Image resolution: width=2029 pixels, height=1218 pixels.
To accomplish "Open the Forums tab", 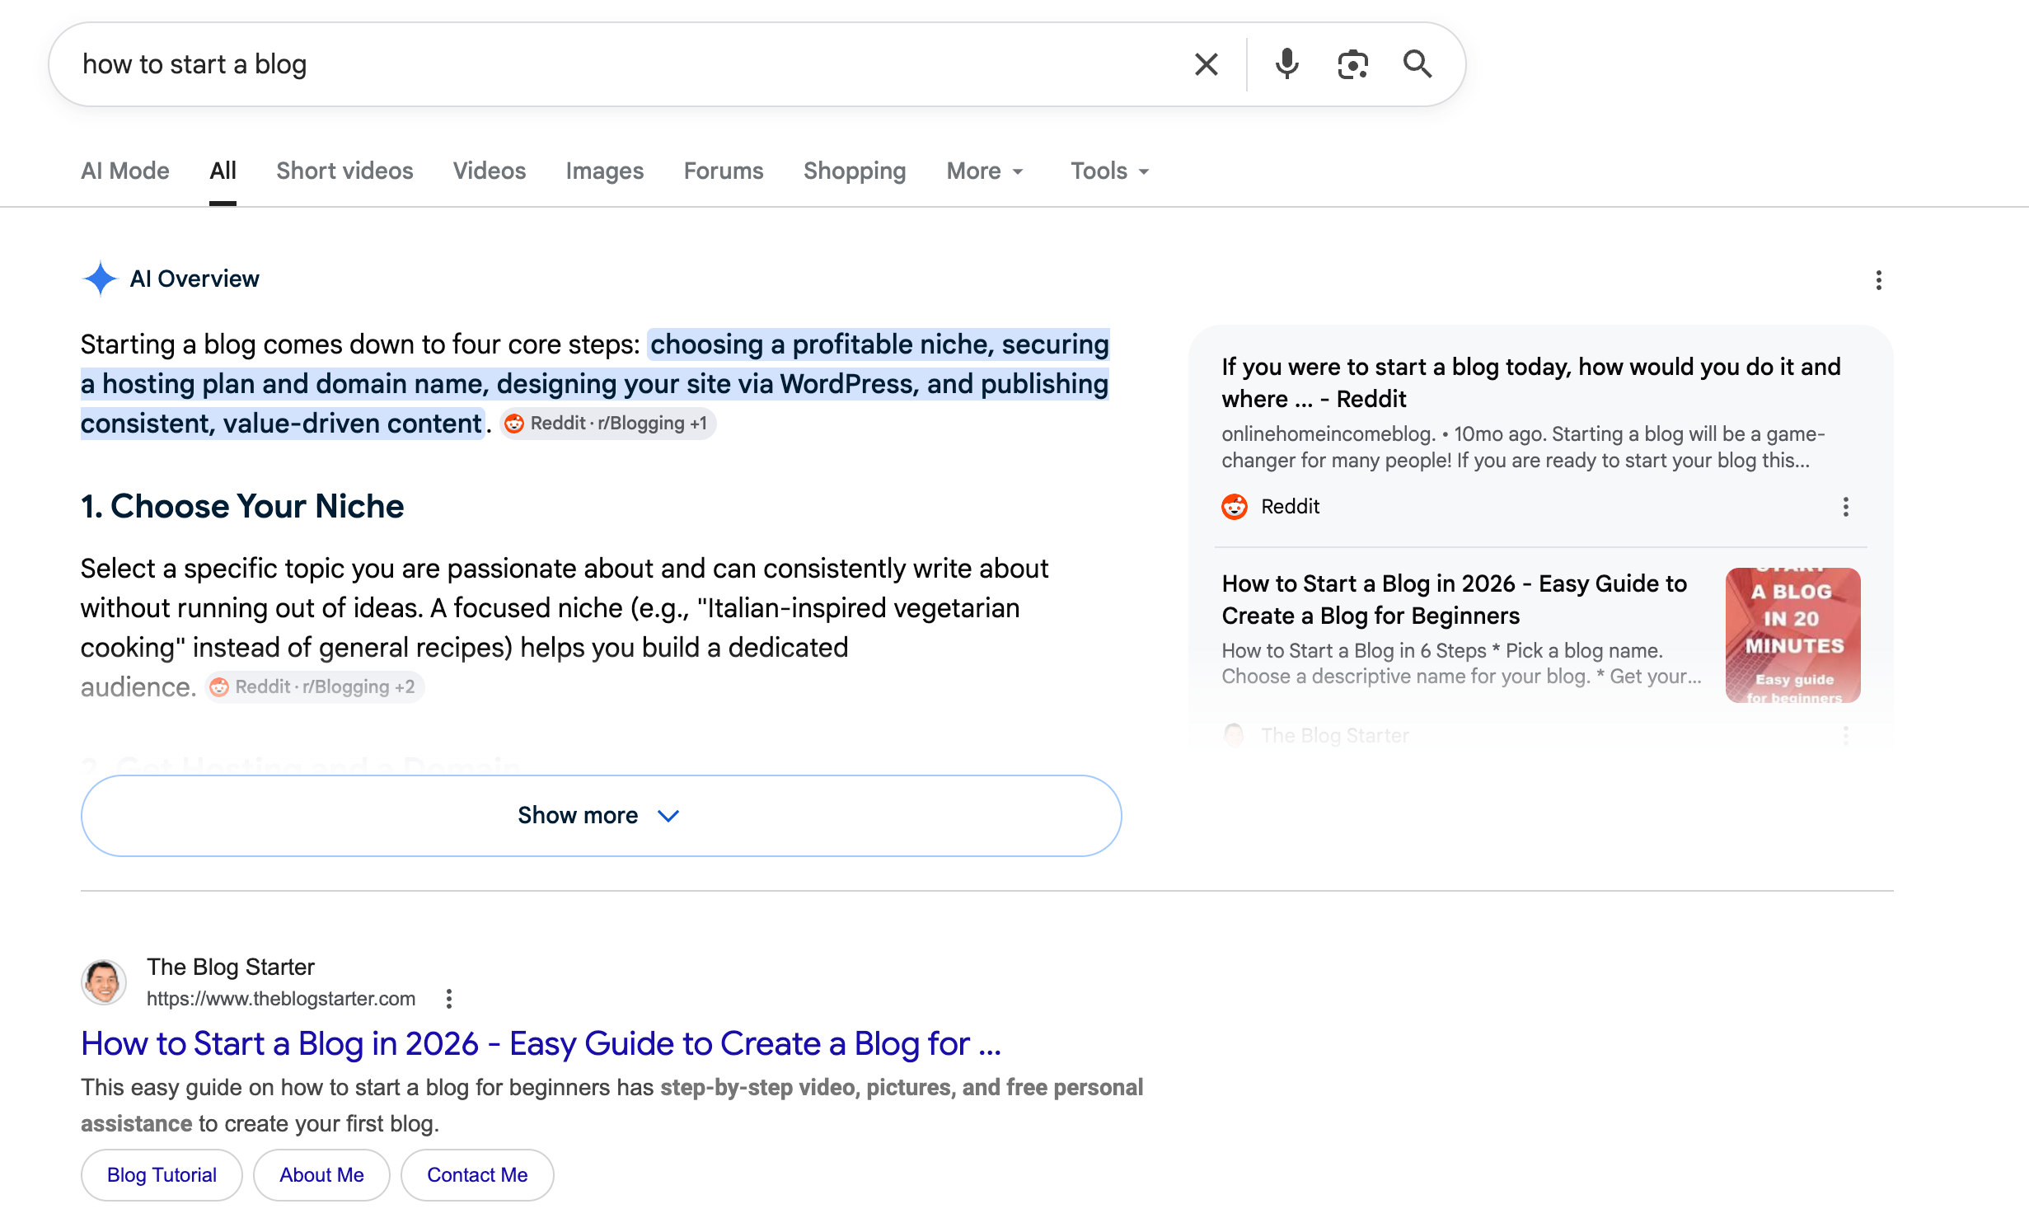I will (724, 171).
